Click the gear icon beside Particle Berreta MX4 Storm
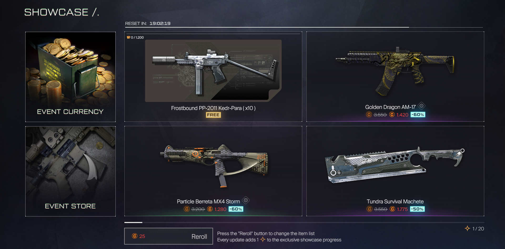Viewport: 505px width, 249px height. pyautogui.click(x=246, y=200)
